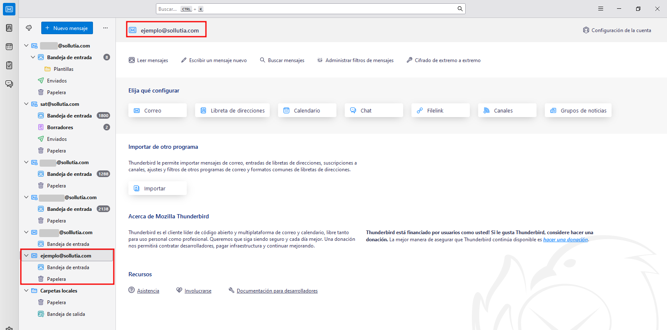Open Enviados under sat@sollutia.com
The image size is (667, 330).
[67, 139]
